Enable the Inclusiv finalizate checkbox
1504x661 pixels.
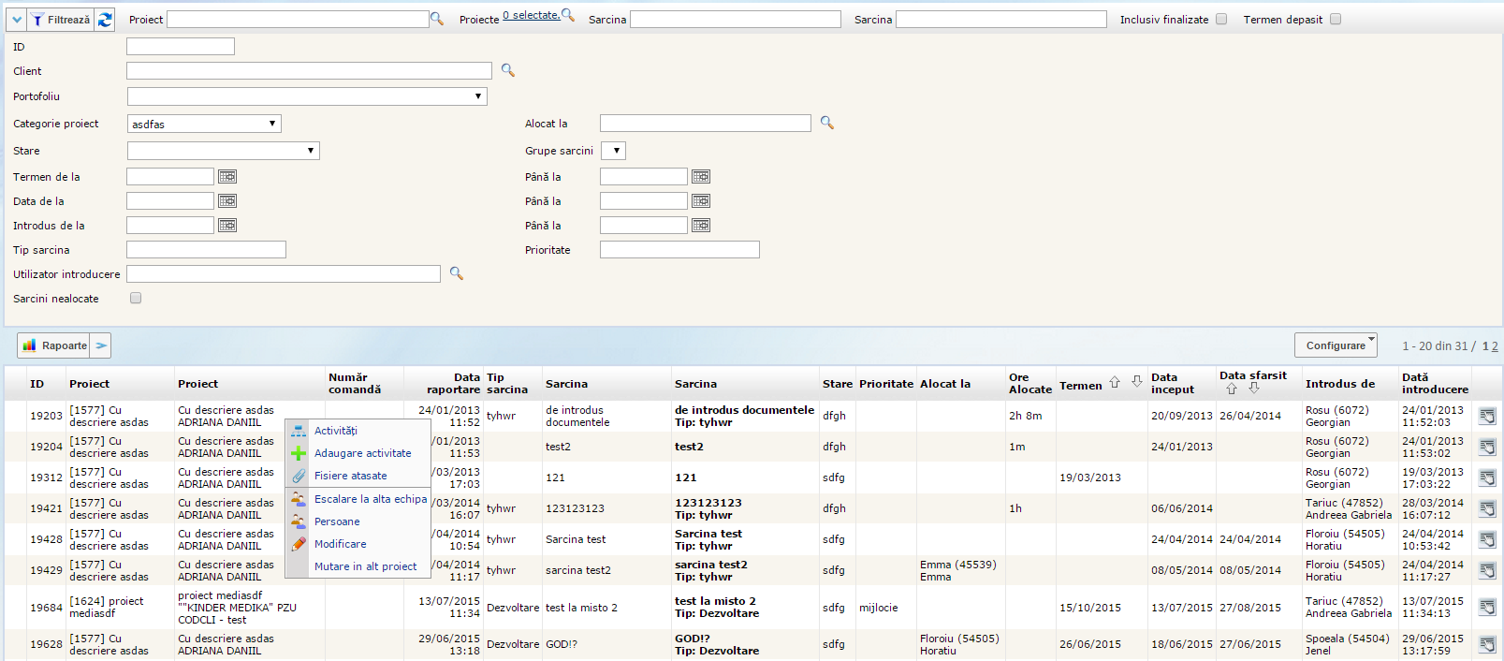[x=1221, y=19]
